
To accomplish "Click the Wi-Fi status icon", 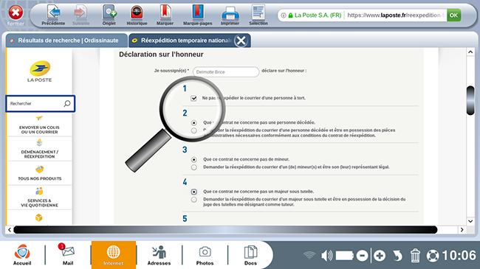I will pos(309,255).
